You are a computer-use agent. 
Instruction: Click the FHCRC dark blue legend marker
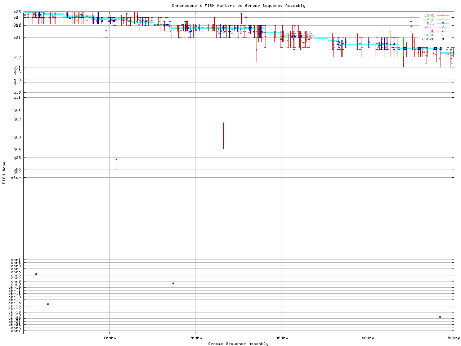coord(443,39)
